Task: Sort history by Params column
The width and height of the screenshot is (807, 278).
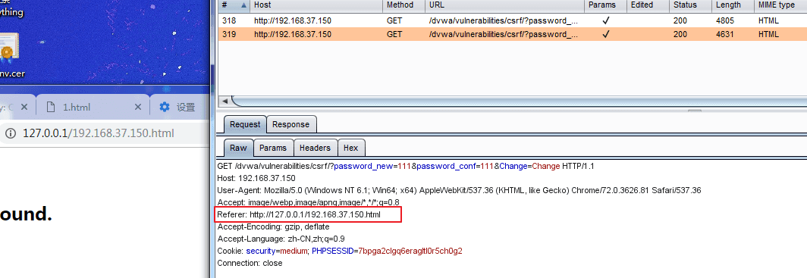Action: point(605,5)
